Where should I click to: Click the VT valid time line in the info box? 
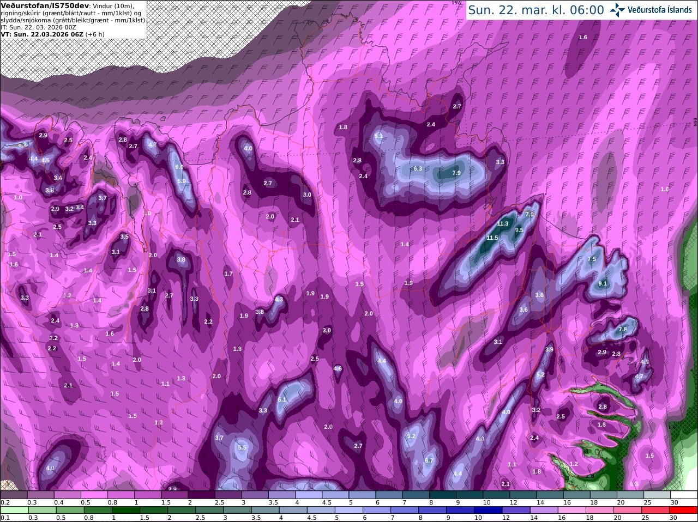52,34
